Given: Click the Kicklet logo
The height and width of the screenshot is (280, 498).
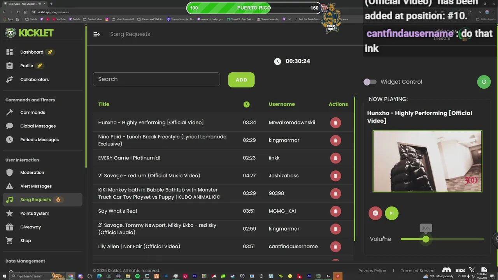Looking at the screenshot, I should coord(30,33).
